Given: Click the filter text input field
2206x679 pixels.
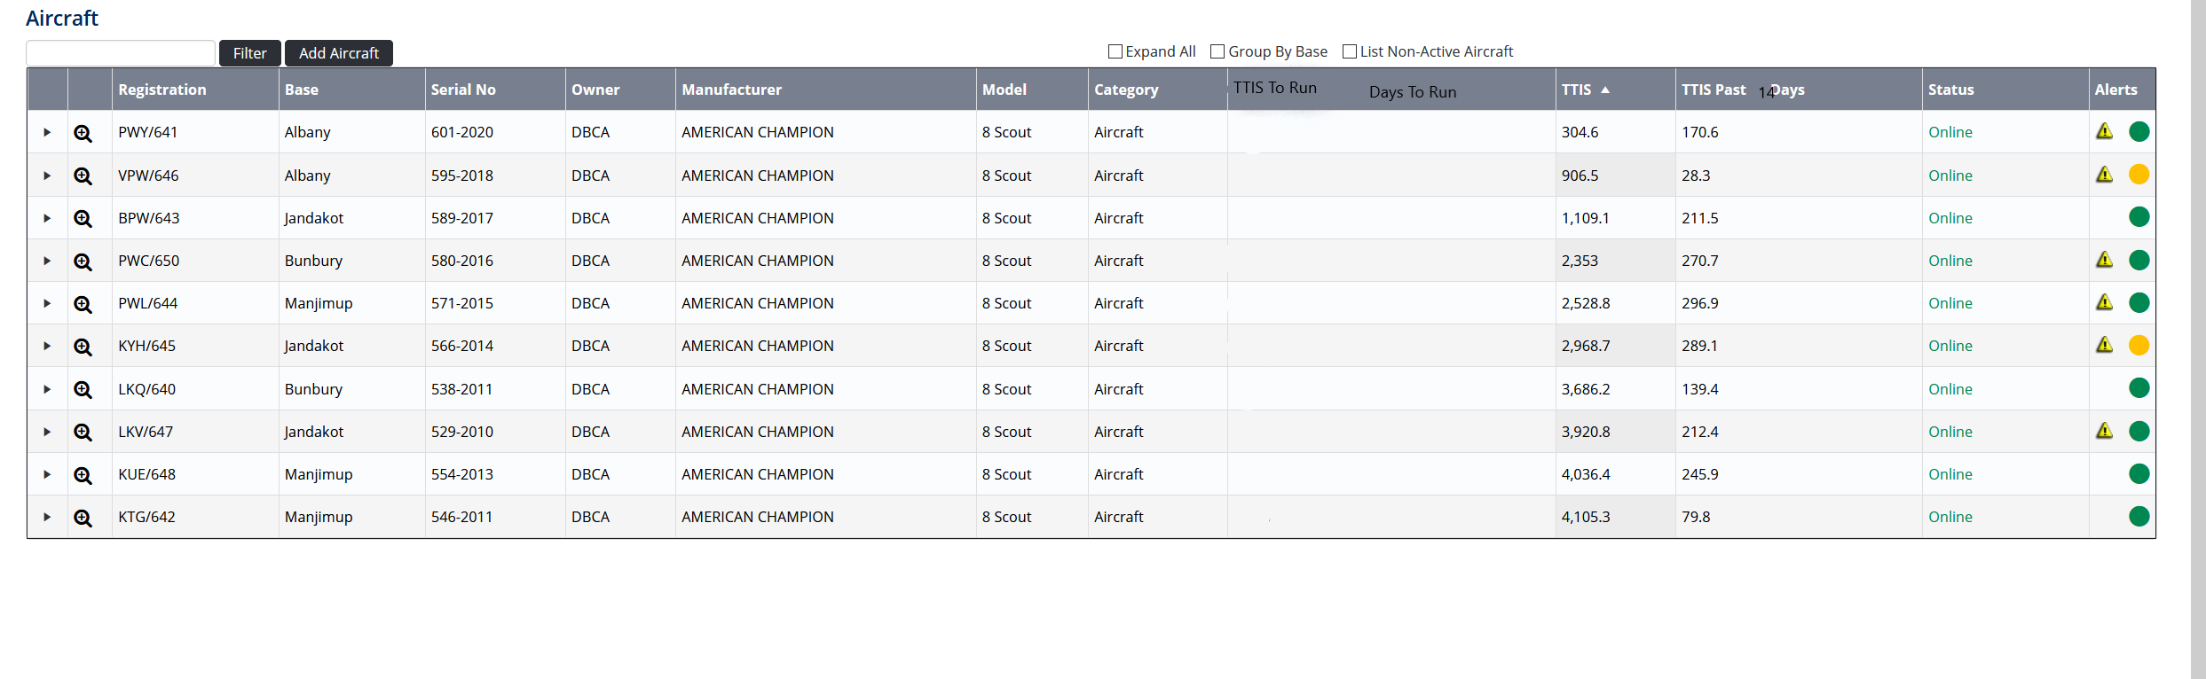Looking at the screenshot, I should [121, 53].
